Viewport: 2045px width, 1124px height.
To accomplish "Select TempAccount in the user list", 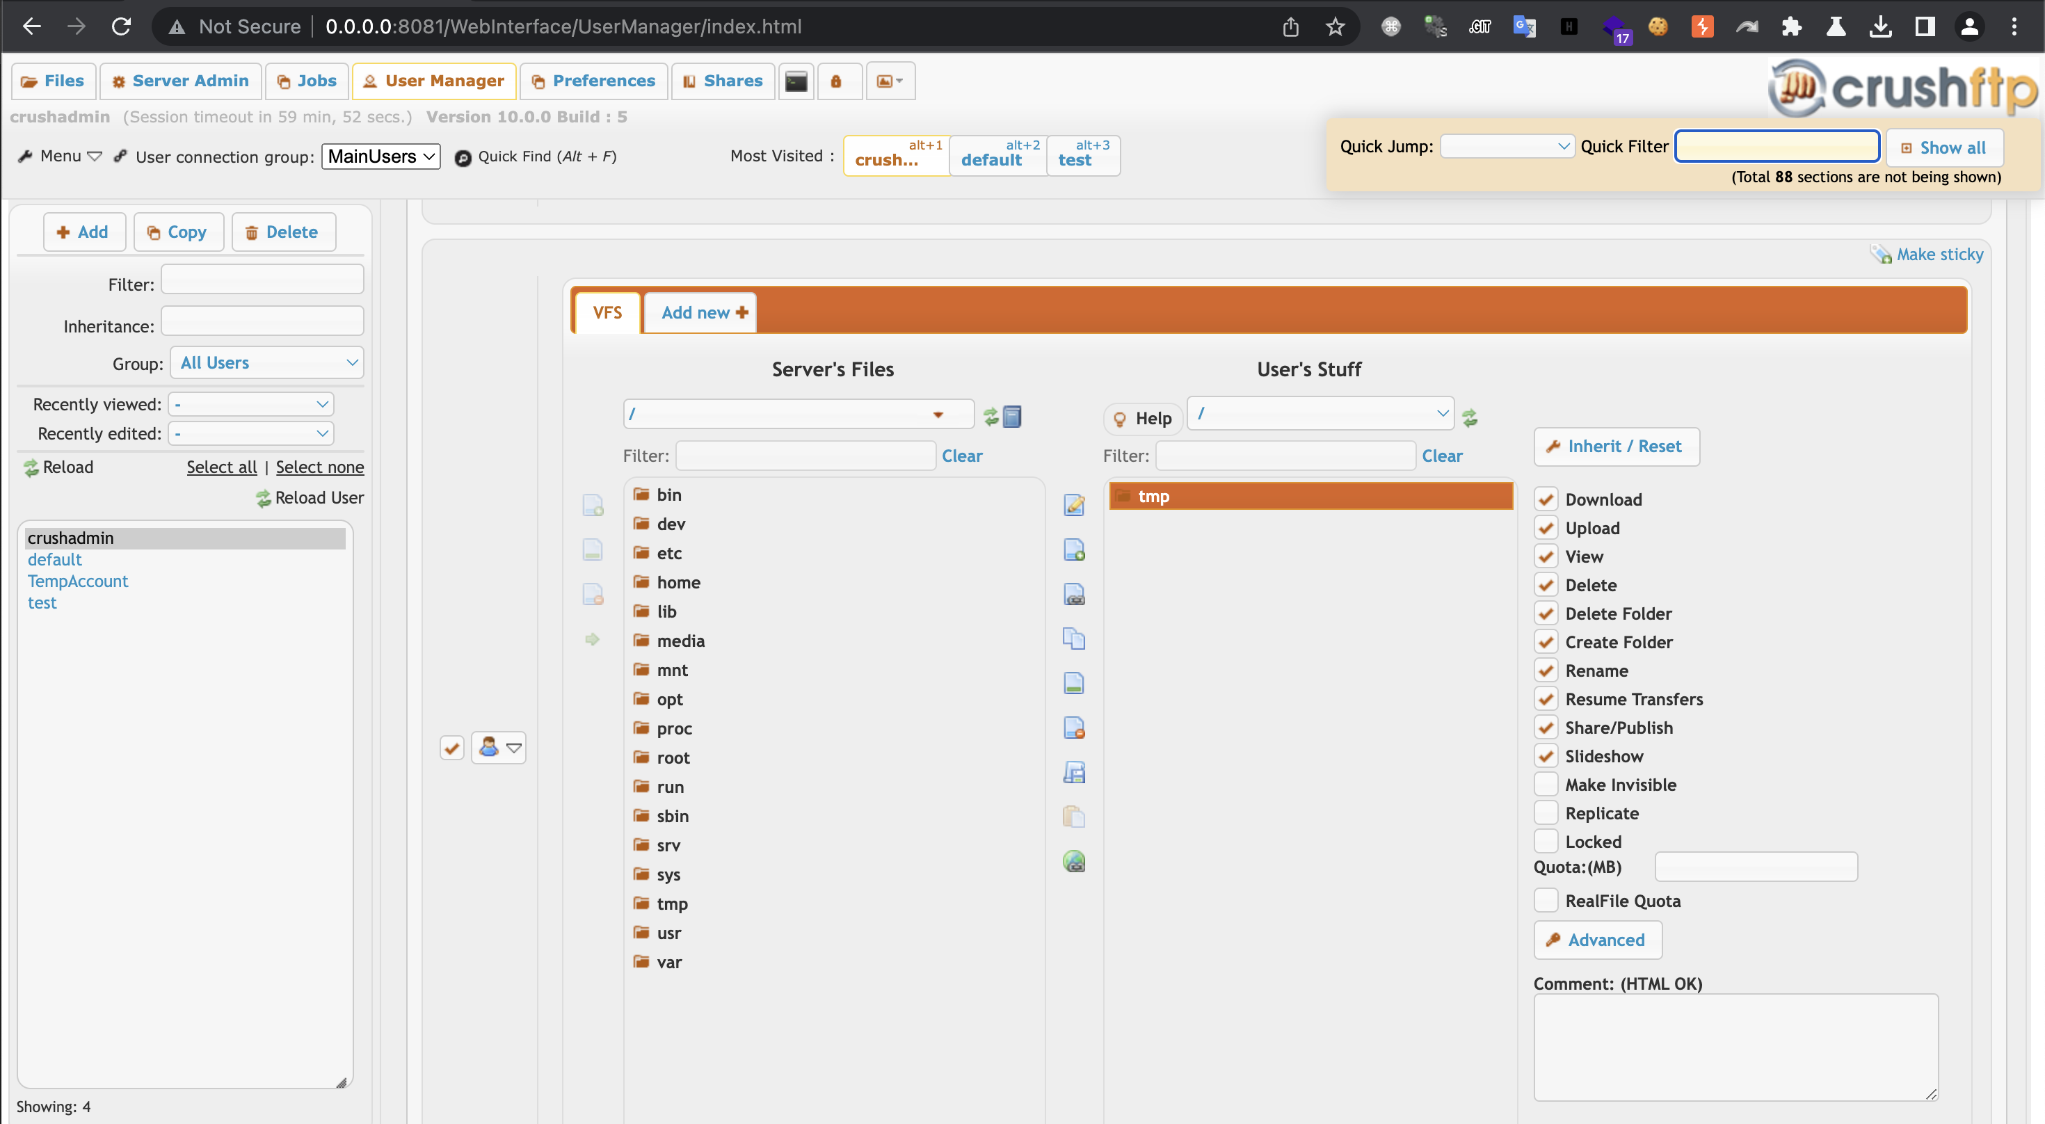I will 78,581.
